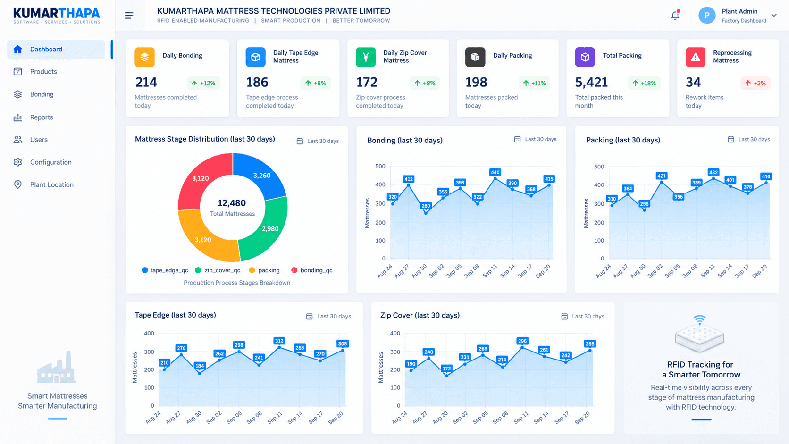Open the Dashboard menu item
This screenshot has width=789, height=444.
point(56,50)
